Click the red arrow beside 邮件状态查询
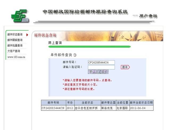Image resolution: width=173 pixels, height=130 pixels. (27, 35)
